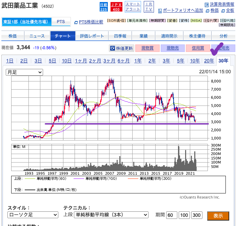This screenshot has height=226, width=237.
Task: Click ポートフォリオへ追加 link
Action: click(x=183, y=10)
